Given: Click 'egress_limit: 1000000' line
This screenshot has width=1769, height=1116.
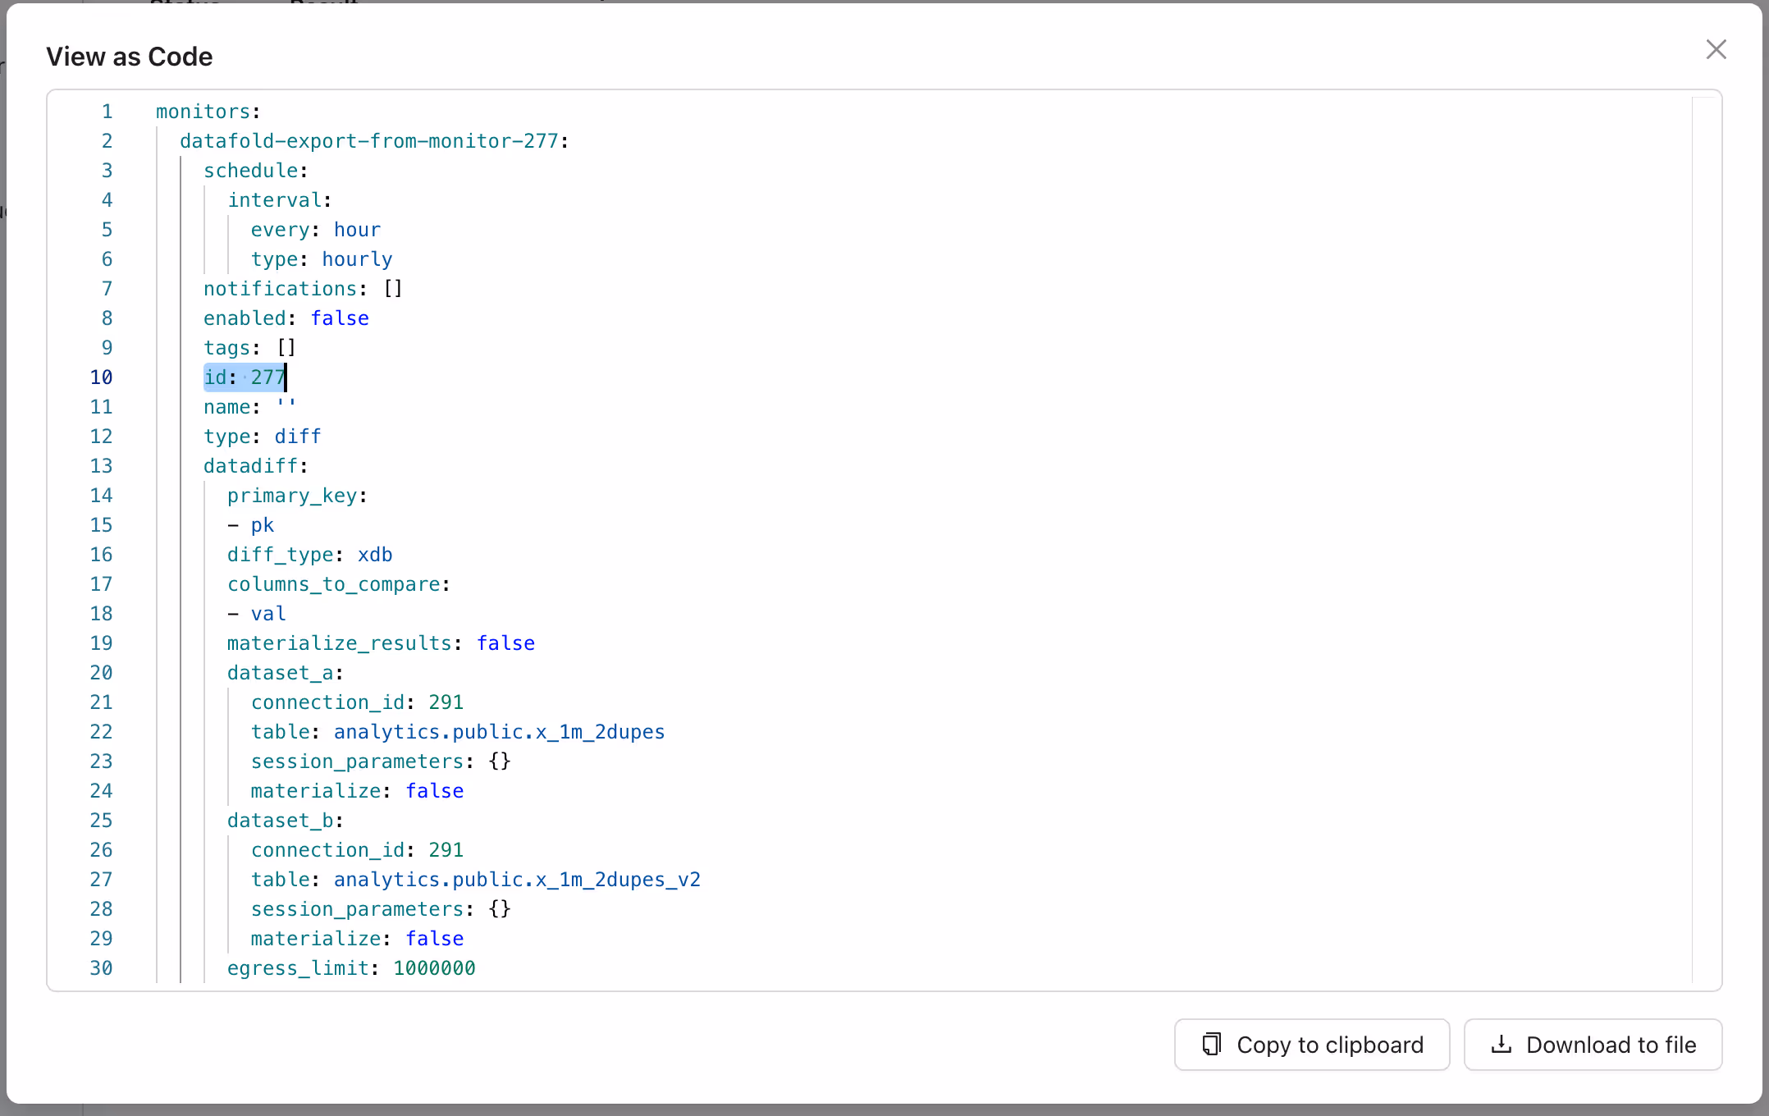Looking at the screenshot, I should click(352, 968).
